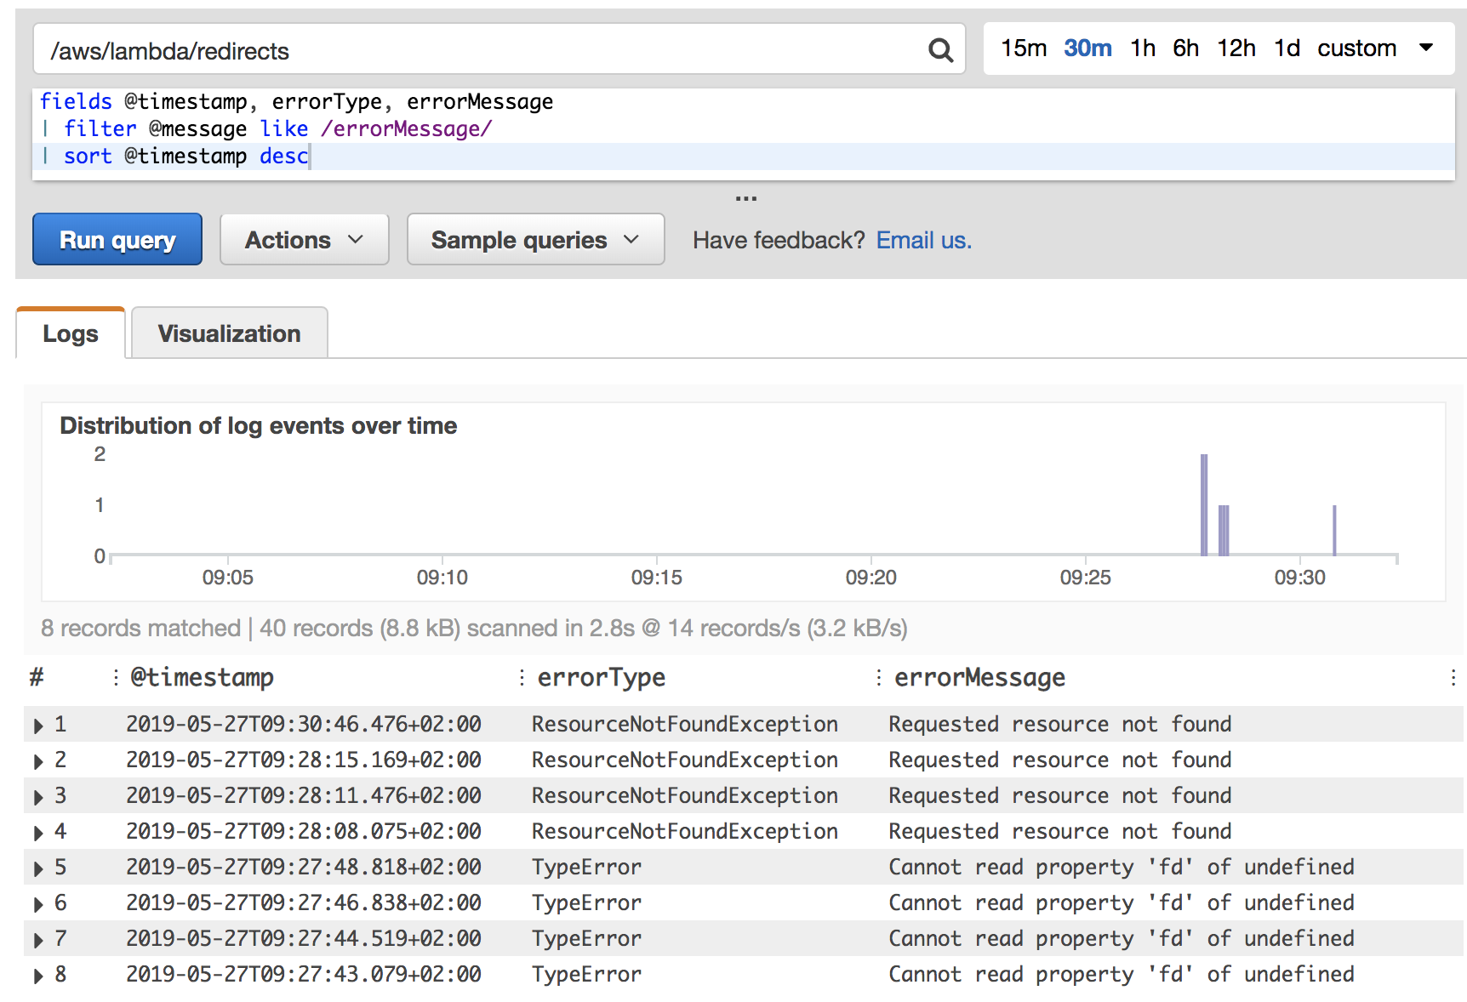
Task: Click the error message in row 7
Action: 1122,938
